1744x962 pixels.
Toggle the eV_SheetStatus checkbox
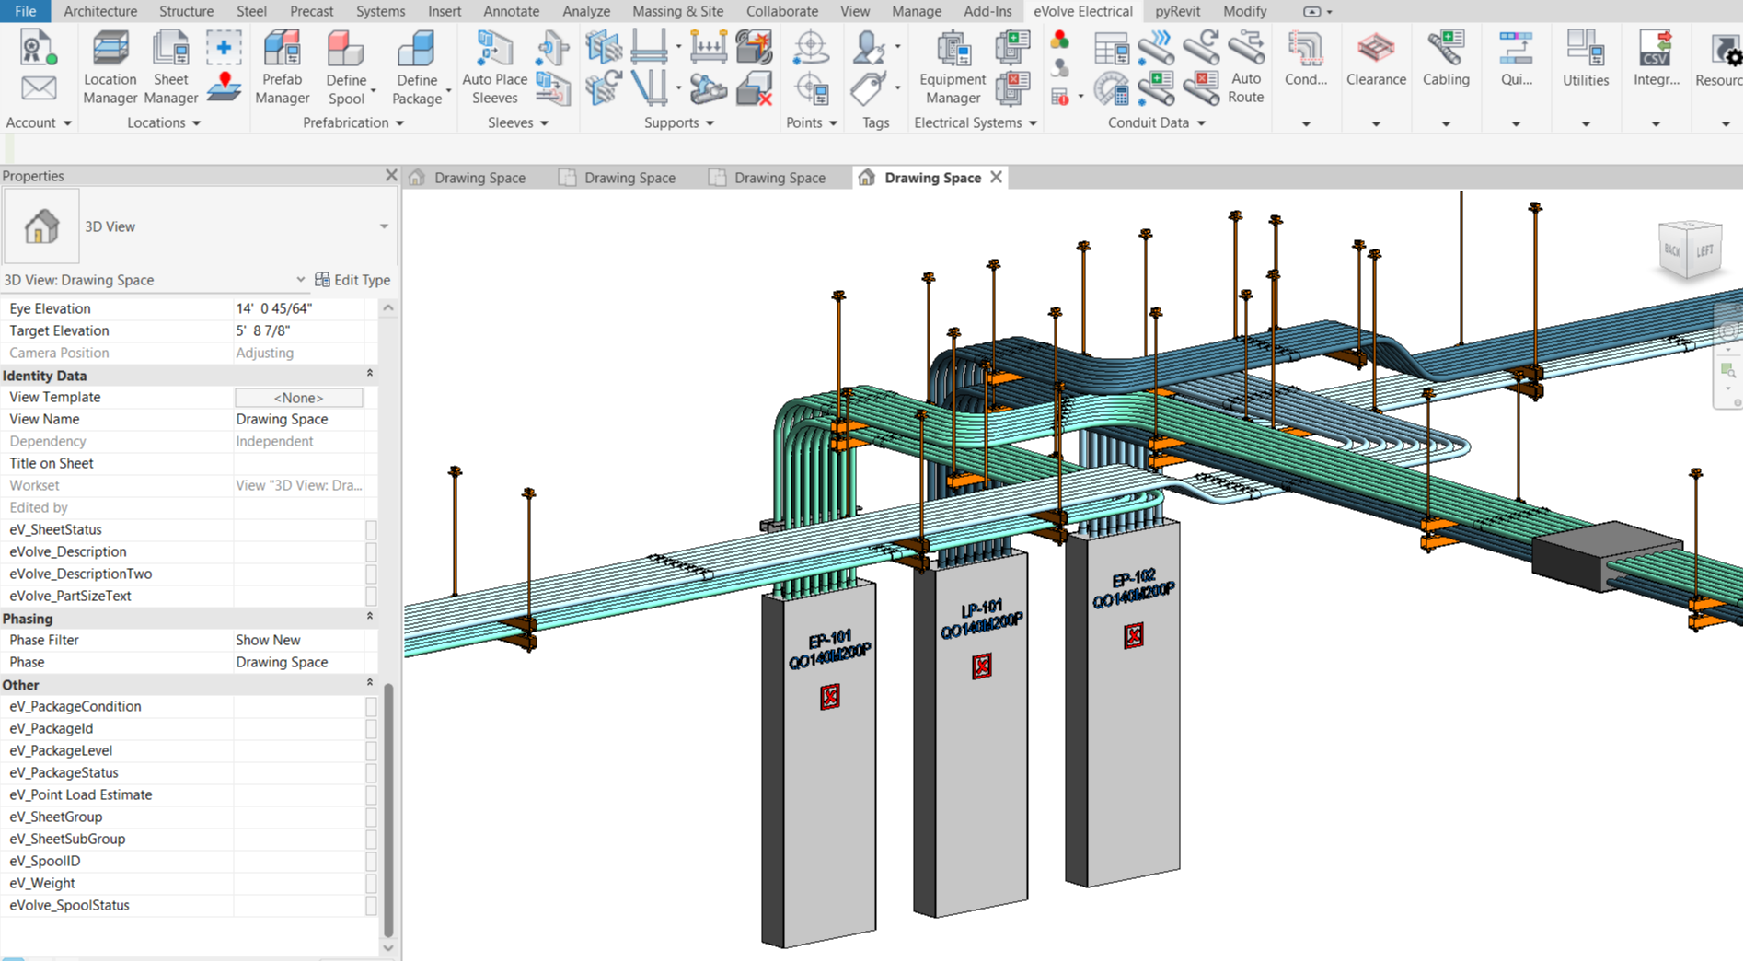pos(371,529)
